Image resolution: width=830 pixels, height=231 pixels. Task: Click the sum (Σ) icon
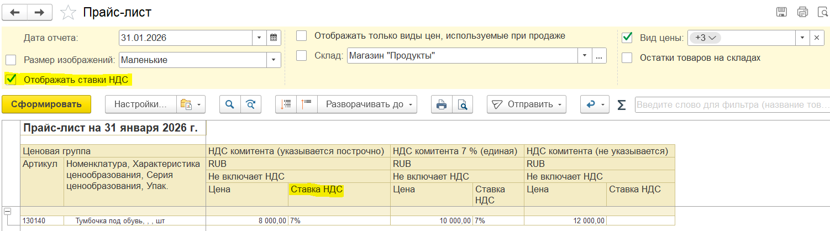click(x=622, y=104)
